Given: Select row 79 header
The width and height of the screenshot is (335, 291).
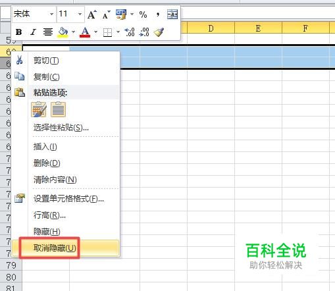Looking at the screenshot, I should click(x=11, y=265).
